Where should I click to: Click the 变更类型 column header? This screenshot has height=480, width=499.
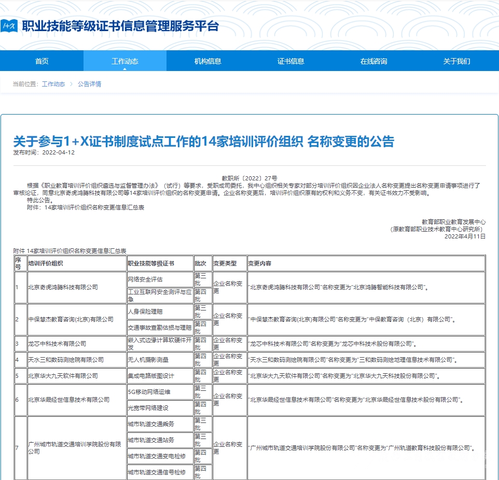229,263
